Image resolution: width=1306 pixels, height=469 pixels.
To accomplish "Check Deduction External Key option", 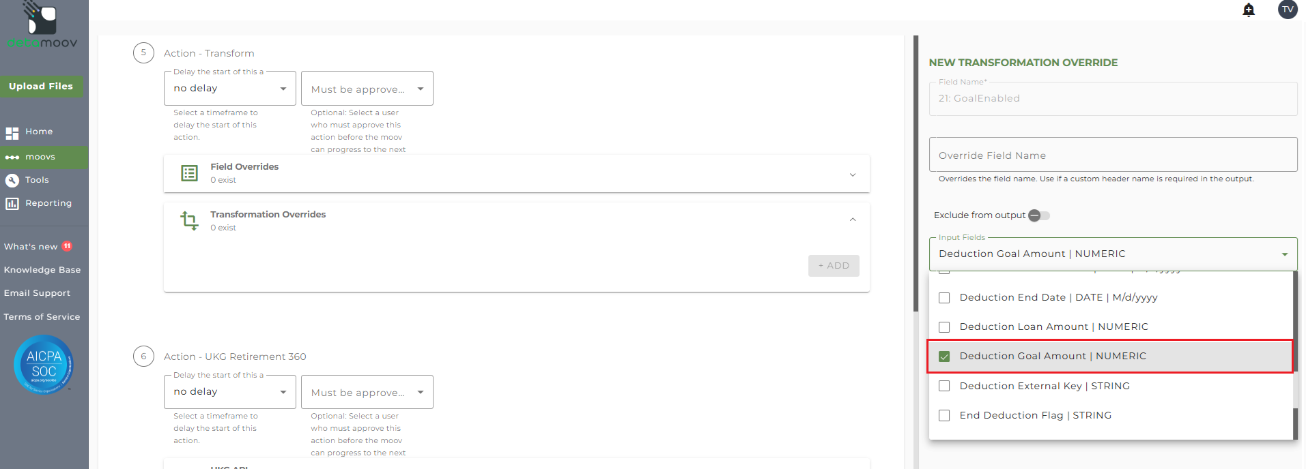I will (x=944, y=386).
